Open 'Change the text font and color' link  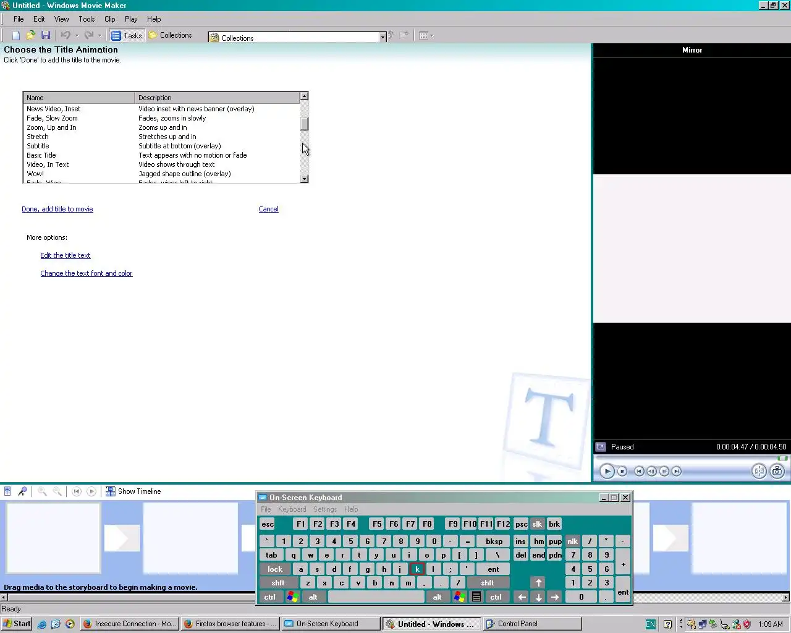coord(87,273)
